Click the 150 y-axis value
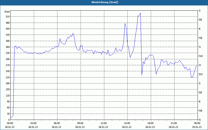 point(8,89)
